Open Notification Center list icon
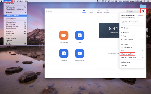The image size is (151, 94). tap(148, 1)
